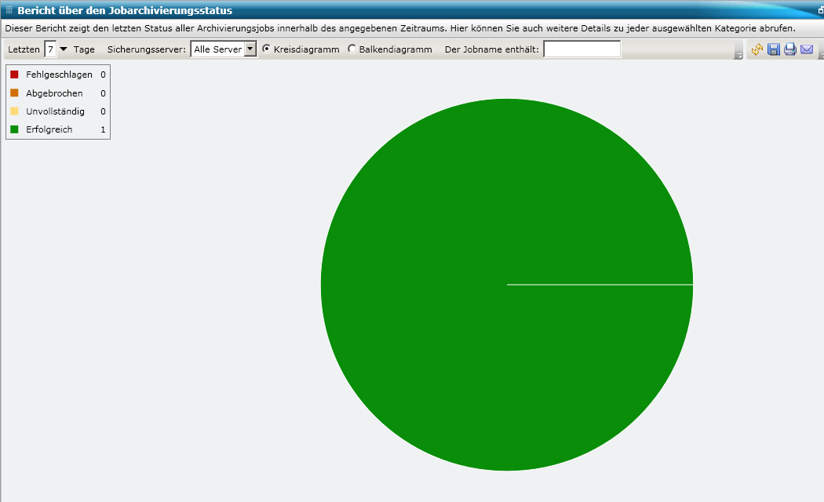
Task: Click the 'Abgebrochen' legend label
Action: click(x=54, y=93)
